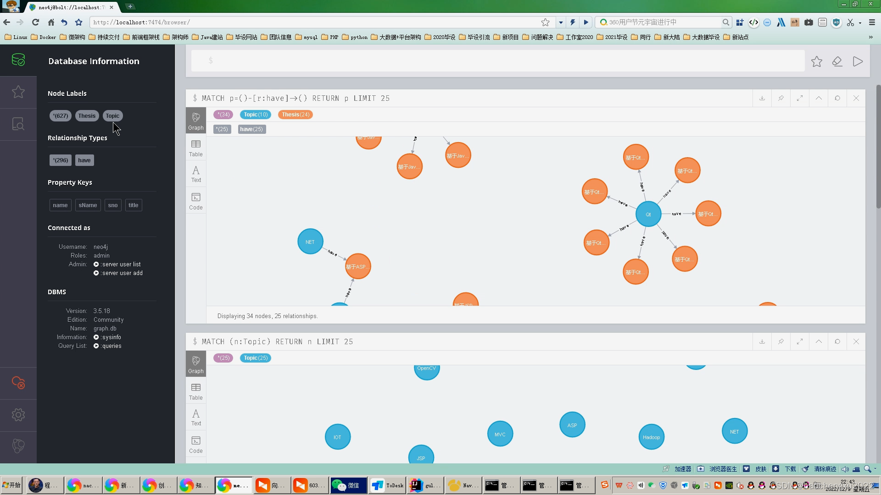Image resolution: width=881 pixels, height=495 pixels.
Task: Click the 'server user add' link
Action: point(121,273)
